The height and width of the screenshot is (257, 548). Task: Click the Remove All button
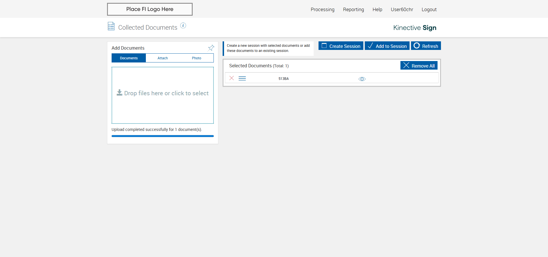419,65
